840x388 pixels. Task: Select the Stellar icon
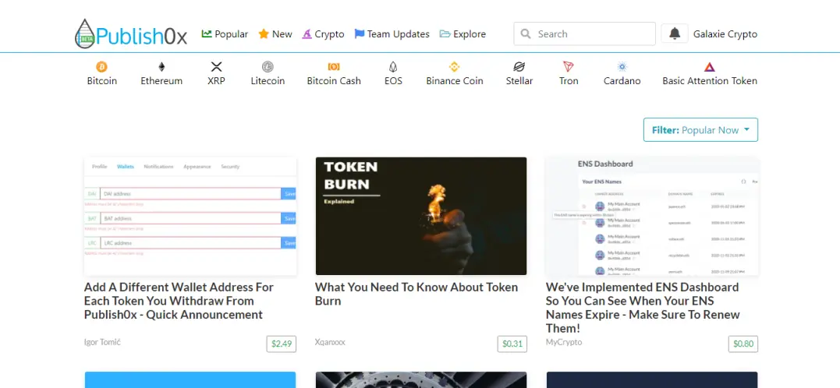pyautogui.click(x=519, y=67)
